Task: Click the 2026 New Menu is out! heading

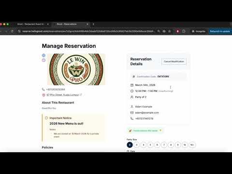Action: 66,124
